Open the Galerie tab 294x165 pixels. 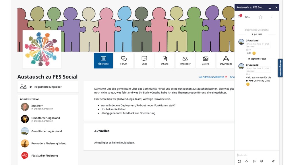point(206,61)
